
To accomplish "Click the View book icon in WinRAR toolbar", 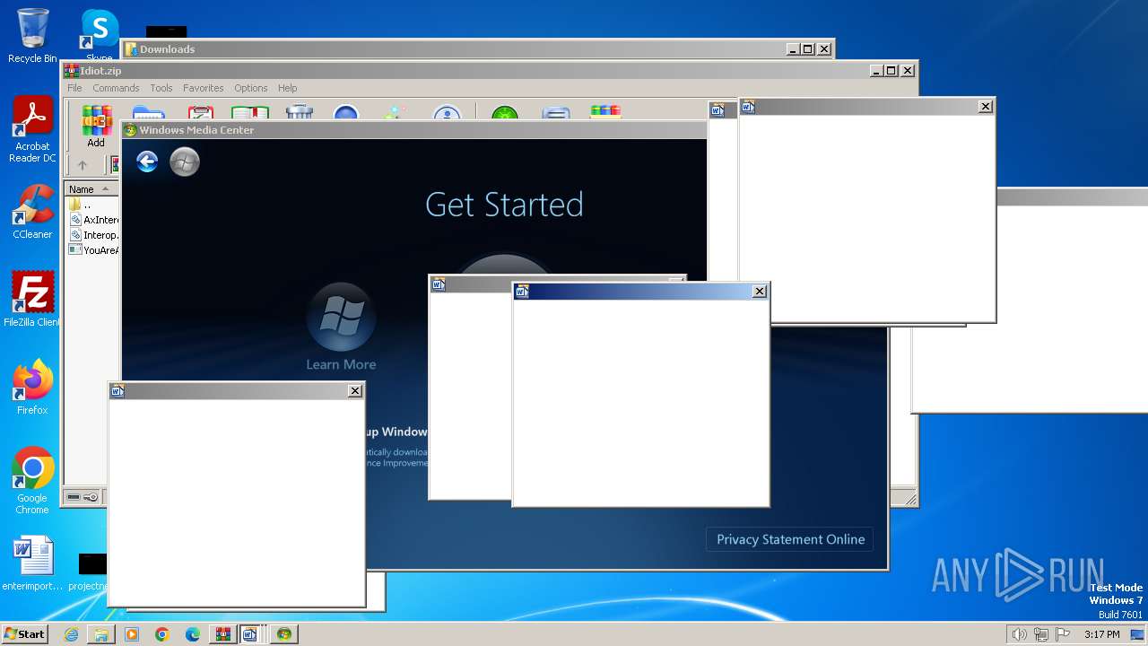I will pos(250,113).
